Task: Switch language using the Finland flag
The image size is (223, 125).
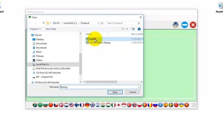Action: pos(77,105)
